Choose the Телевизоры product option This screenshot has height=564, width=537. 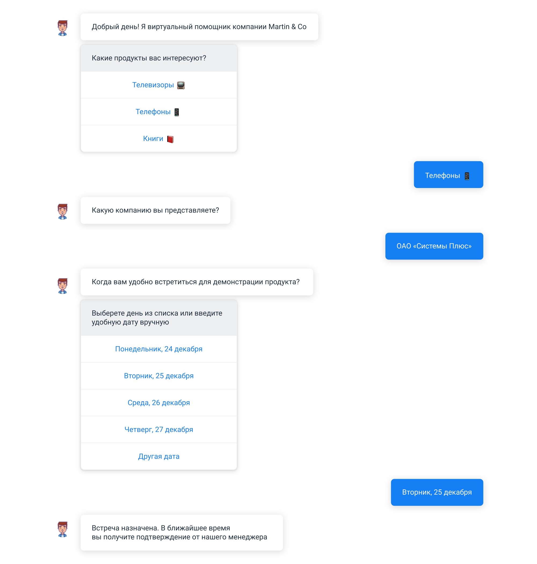coord(159,85)
